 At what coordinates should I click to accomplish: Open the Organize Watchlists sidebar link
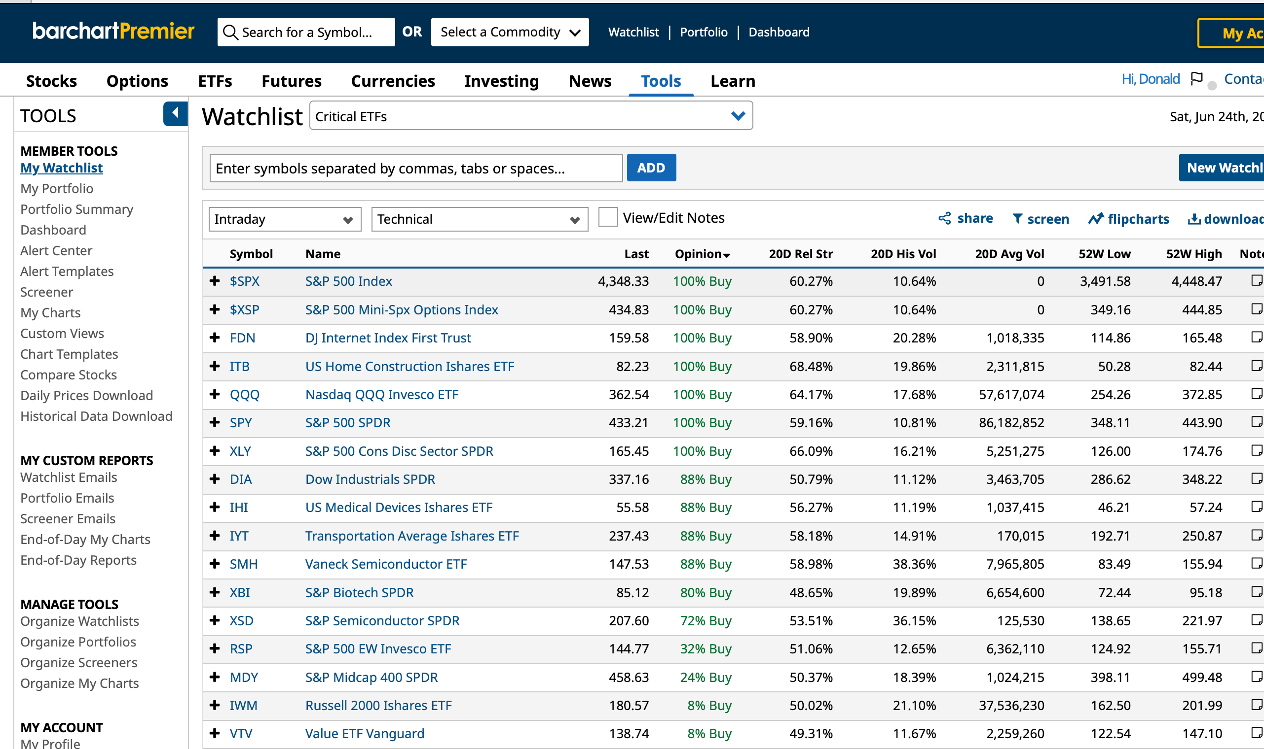[x=79, y=621]
